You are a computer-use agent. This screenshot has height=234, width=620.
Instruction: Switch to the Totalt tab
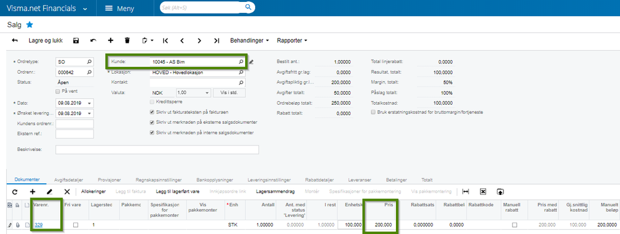(x=426, y=180)
